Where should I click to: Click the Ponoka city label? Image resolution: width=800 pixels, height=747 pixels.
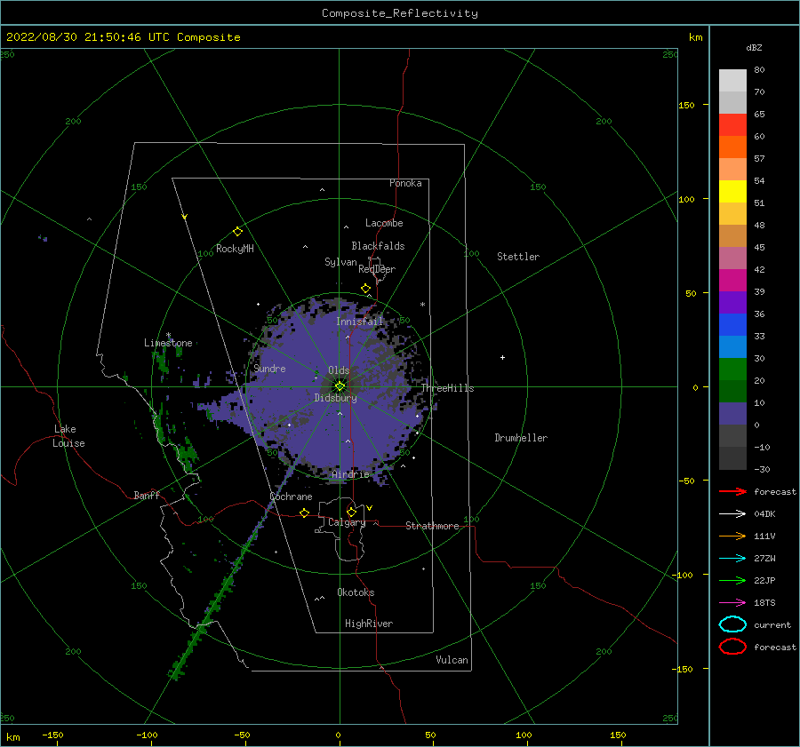[405, 183]
